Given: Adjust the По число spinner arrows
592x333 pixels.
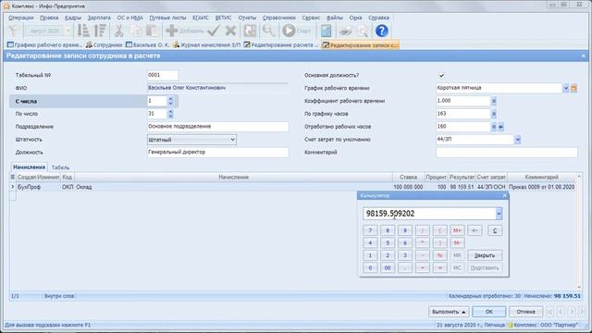Looking at the screenshot, I should pyautogui.click(x=170, y=114).
